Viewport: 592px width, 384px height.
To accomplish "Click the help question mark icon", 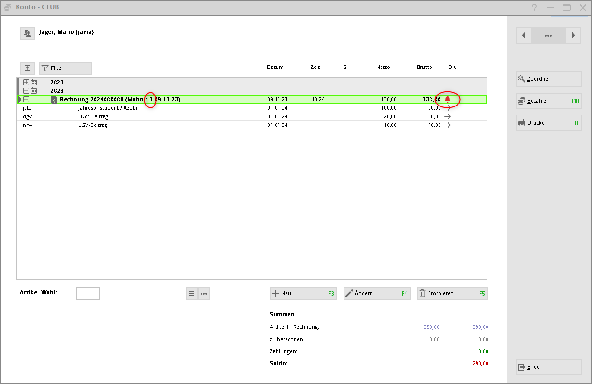I will (534, 8).
